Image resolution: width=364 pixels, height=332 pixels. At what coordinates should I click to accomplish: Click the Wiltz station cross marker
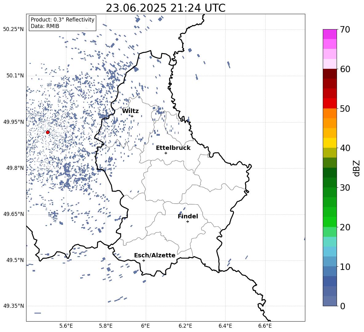(132, 116)
